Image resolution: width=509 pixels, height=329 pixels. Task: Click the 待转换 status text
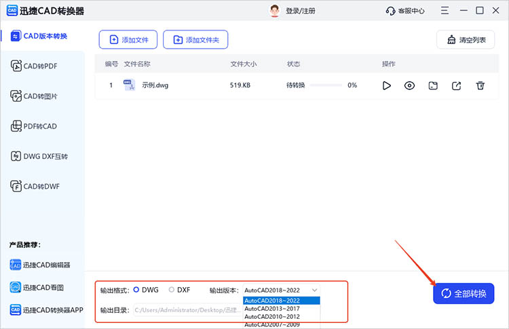point(296,85)
